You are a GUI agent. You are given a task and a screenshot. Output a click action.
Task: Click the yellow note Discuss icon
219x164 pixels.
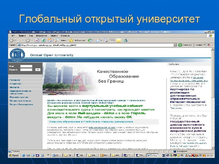click(x=119, y=41)
